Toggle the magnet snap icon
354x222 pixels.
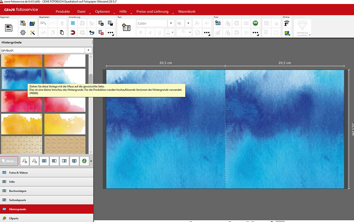73,33
